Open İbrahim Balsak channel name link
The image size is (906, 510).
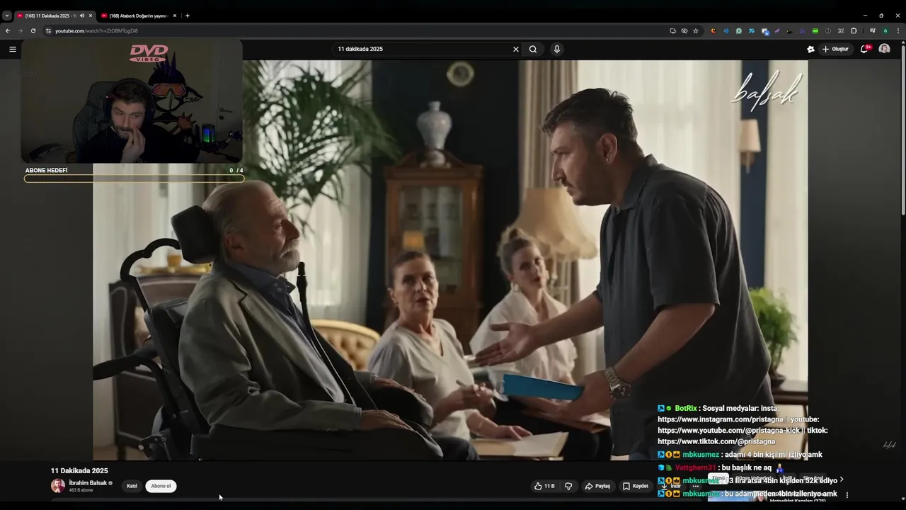88,483
